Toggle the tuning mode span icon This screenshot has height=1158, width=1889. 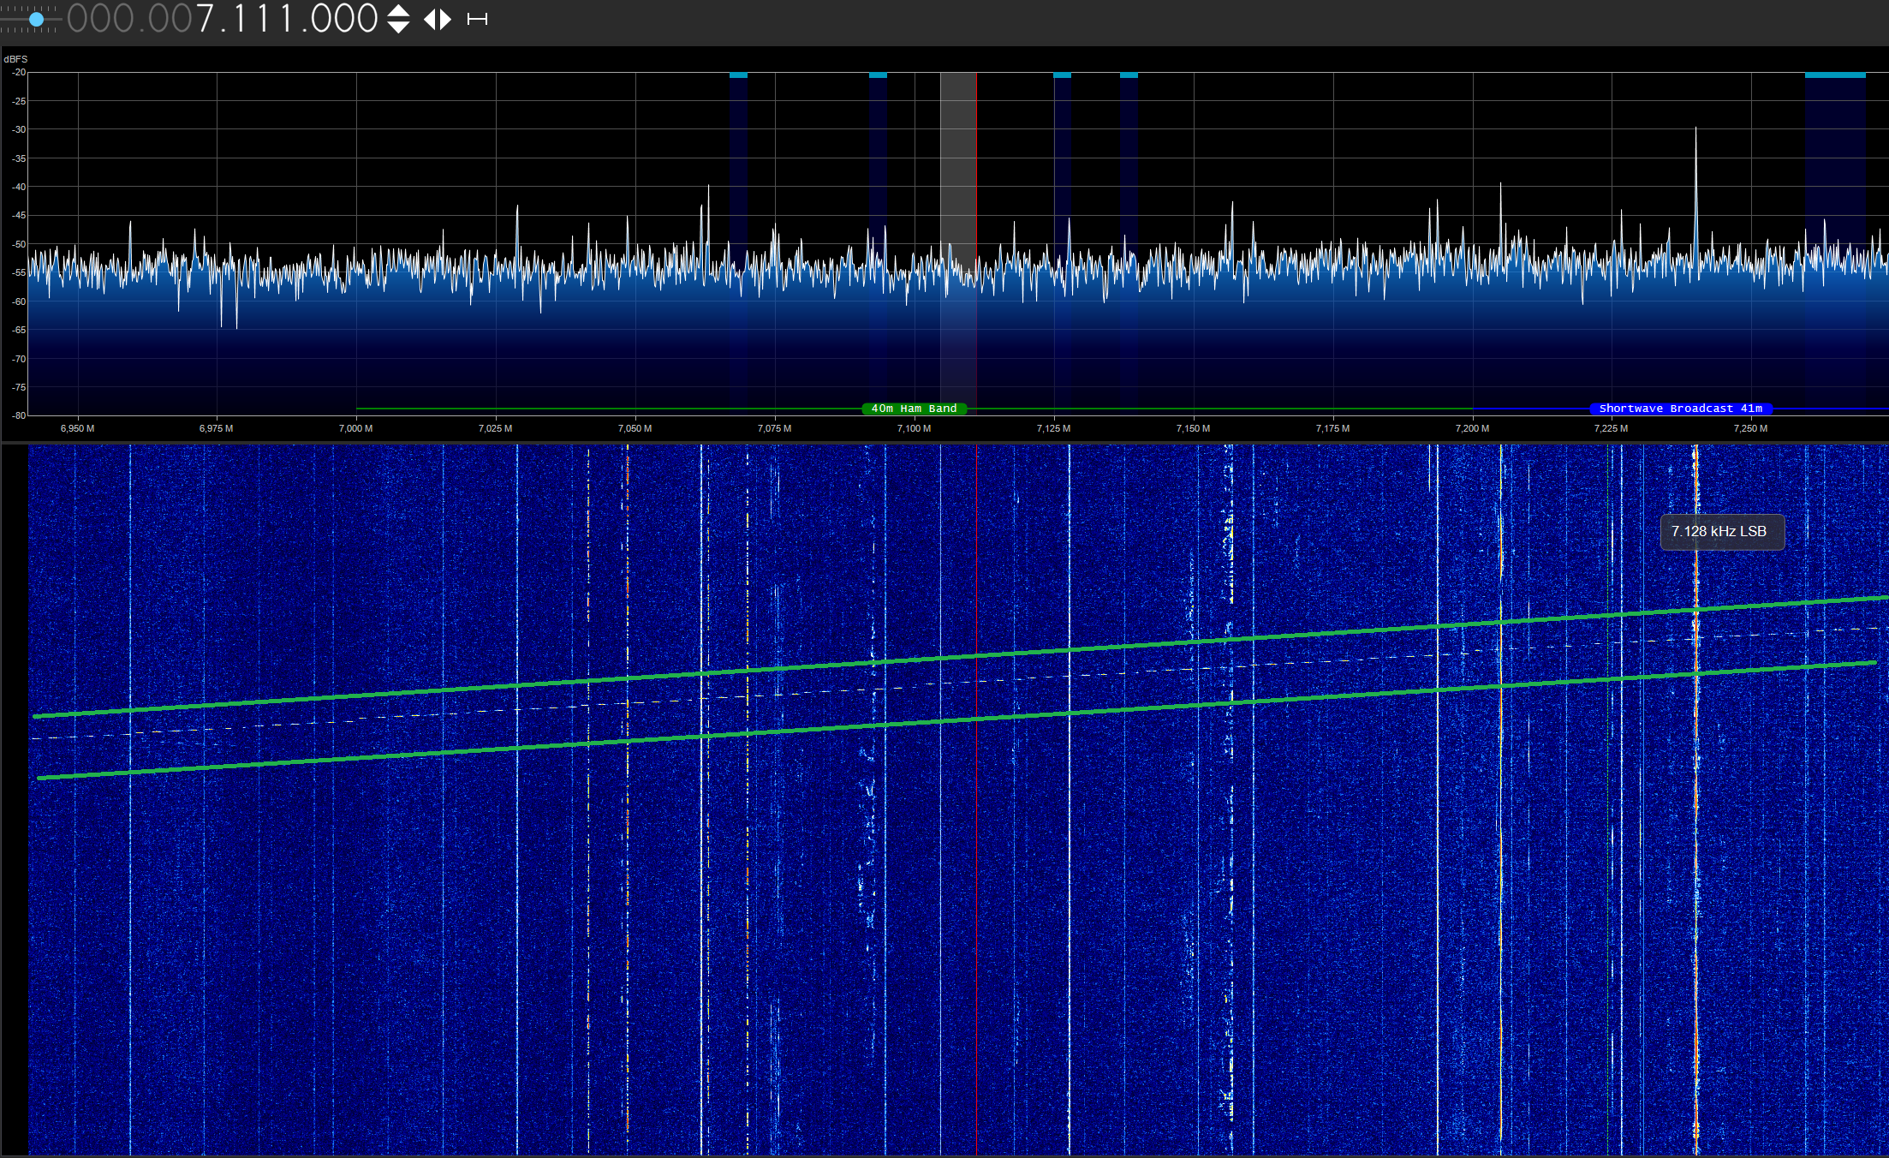477,19
